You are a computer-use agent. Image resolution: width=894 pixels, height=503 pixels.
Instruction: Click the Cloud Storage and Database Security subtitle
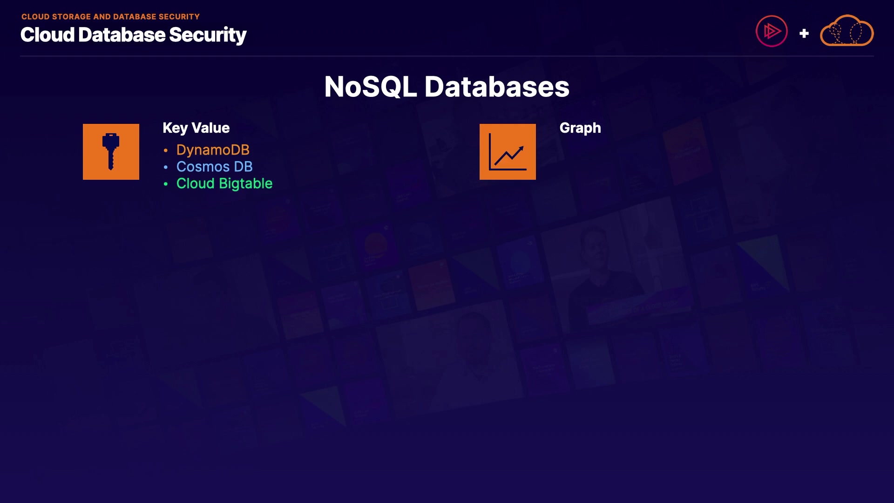(110, 17)
